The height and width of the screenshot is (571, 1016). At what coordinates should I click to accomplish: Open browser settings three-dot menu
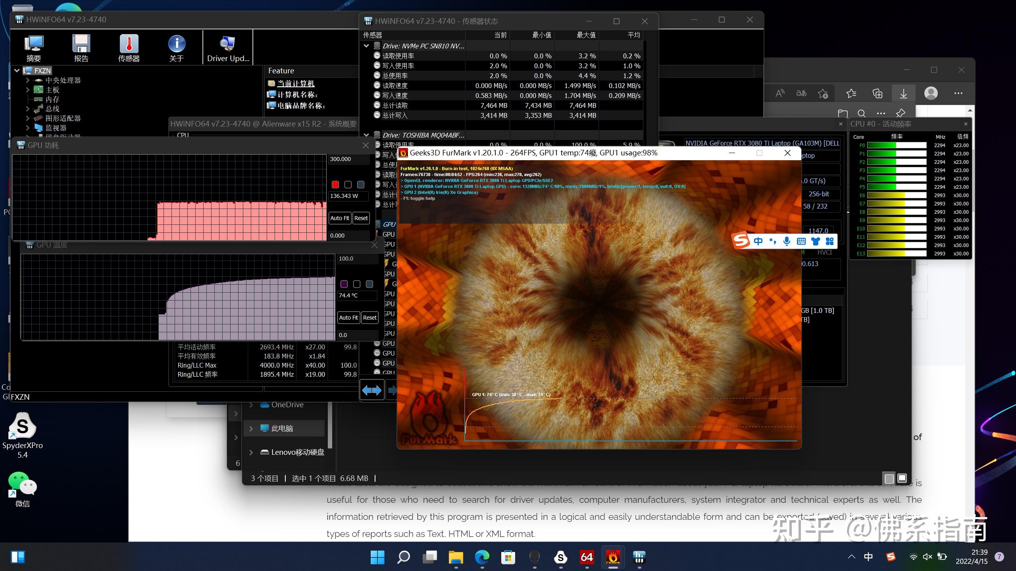pos(958,94)
